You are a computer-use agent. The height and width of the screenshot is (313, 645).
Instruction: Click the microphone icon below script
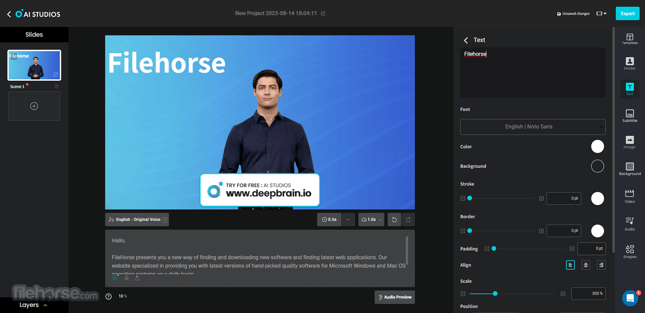pyautogui.click(x=127, y=278)
